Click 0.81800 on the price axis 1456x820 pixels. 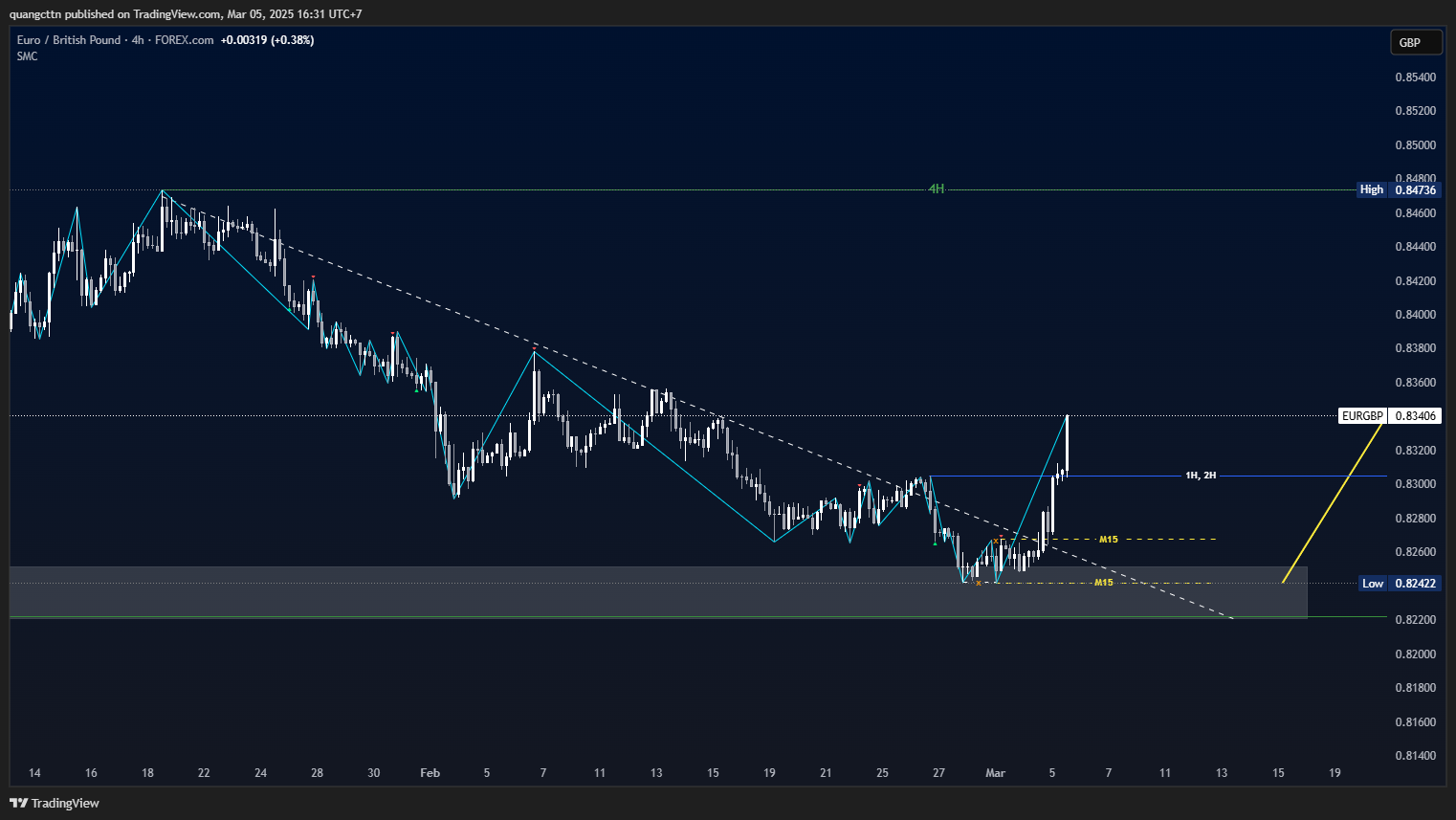click(x=1415, y=688)
